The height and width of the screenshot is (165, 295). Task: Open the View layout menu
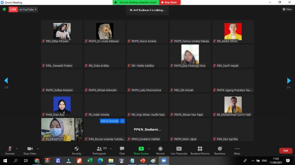point(287,9)
